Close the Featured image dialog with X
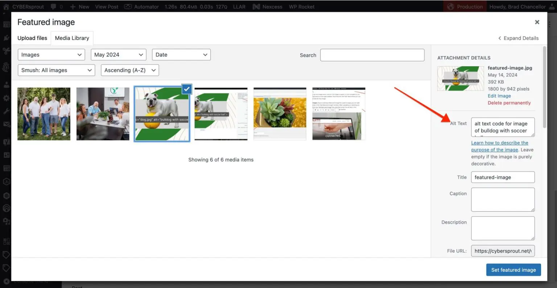557x288 pixels. pos(537,22)
